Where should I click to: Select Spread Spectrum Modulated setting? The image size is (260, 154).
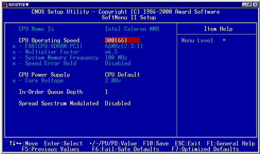(x=59, y=103)
